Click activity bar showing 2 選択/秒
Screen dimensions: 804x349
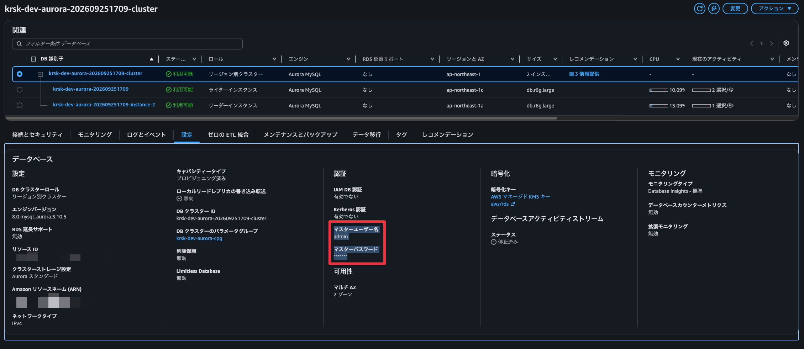pos(701,90)
